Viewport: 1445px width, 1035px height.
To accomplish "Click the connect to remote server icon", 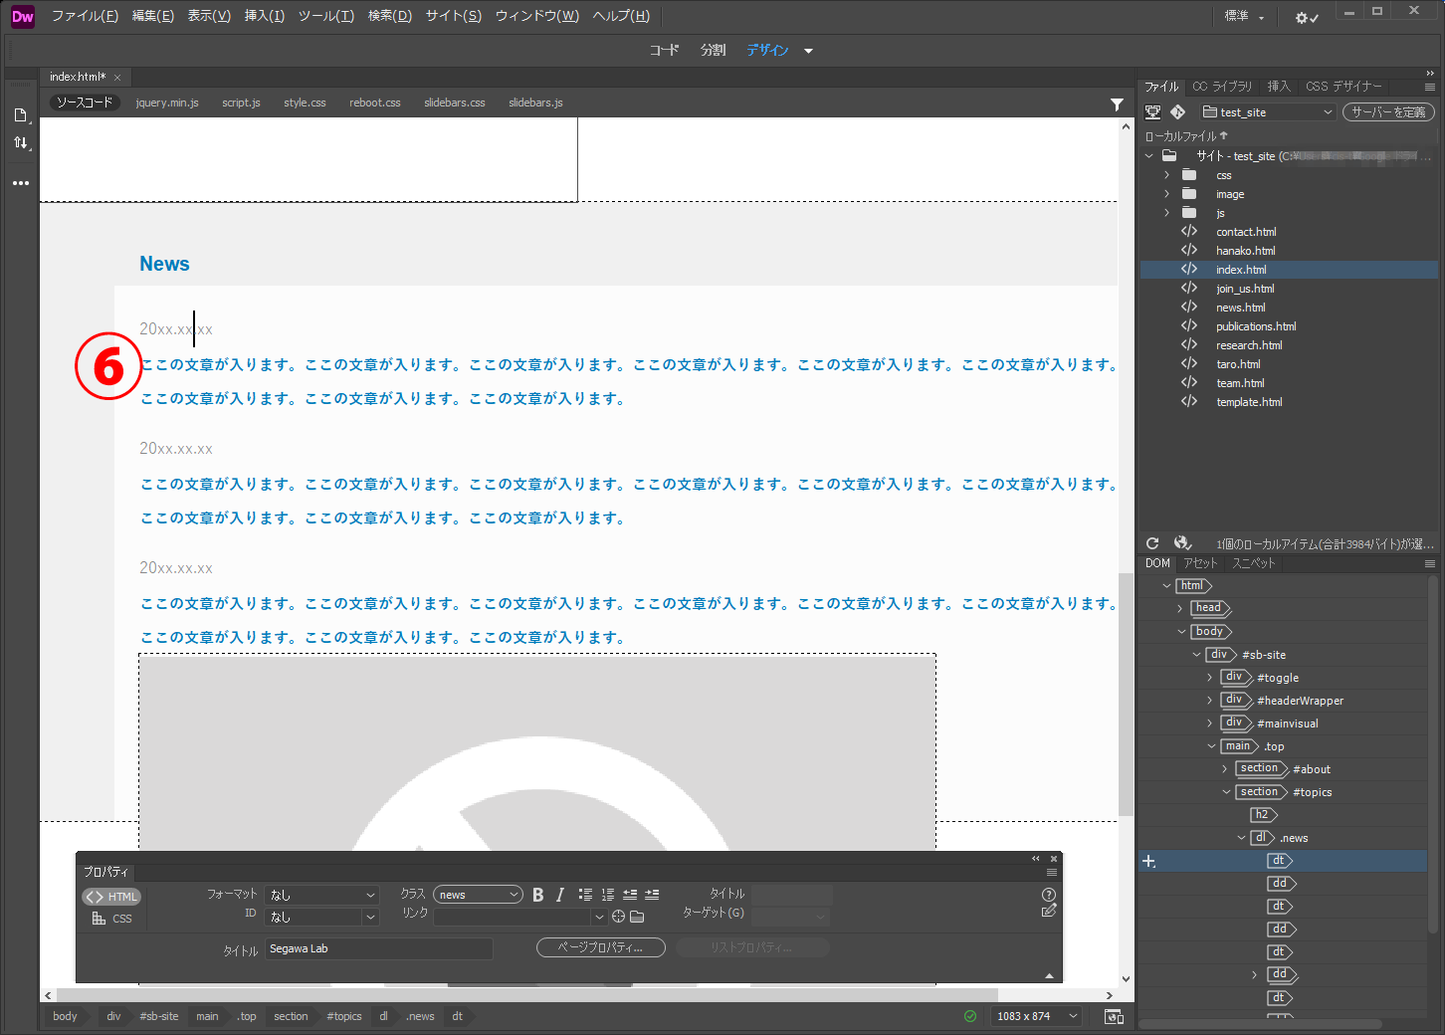I will pos(1152,112).
